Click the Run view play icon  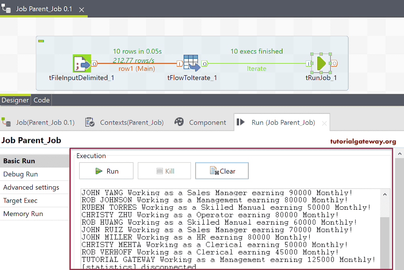tap(241, 122)
